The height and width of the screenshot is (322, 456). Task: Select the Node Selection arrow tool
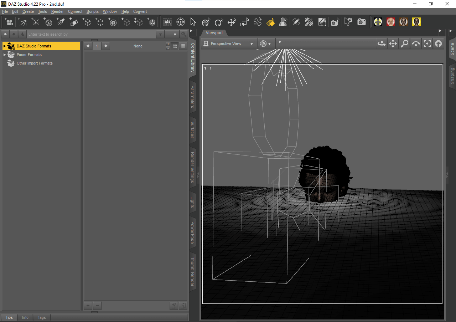pyautogui.click(x=193, y=22)
